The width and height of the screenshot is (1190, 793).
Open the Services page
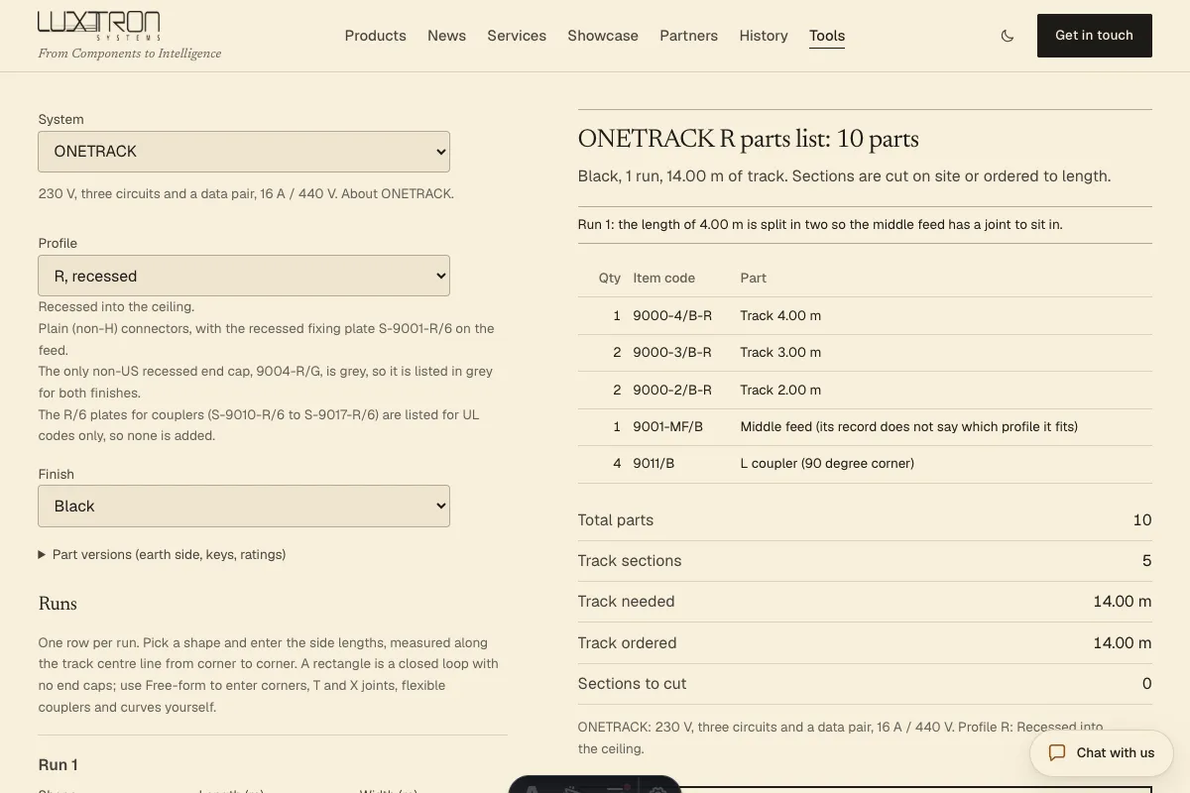click(517, 36)
